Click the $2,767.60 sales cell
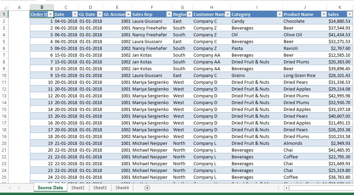The height and width of the screenshot is (195, 354). (340, 48)
